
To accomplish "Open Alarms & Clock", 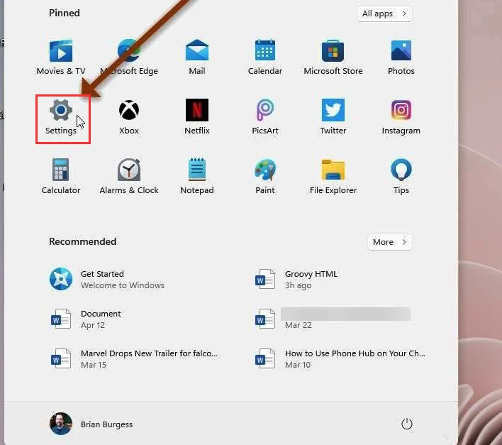I will [129, 177].
